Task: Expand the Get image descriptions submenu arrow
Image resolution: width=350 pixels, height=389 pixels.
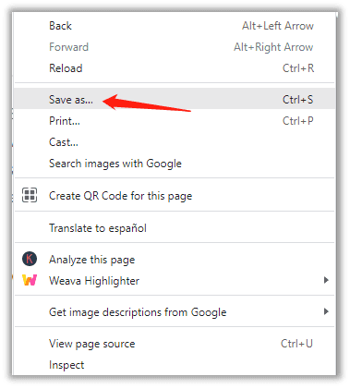Action: (326, 311)
